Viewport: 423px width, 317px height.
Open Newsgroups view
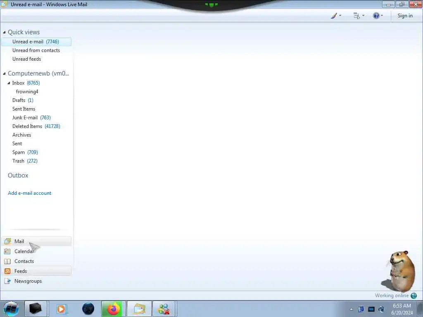click(37, 281)
